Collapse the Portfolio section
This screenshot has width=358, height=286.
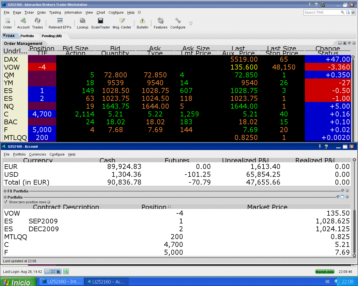[5, 197]
